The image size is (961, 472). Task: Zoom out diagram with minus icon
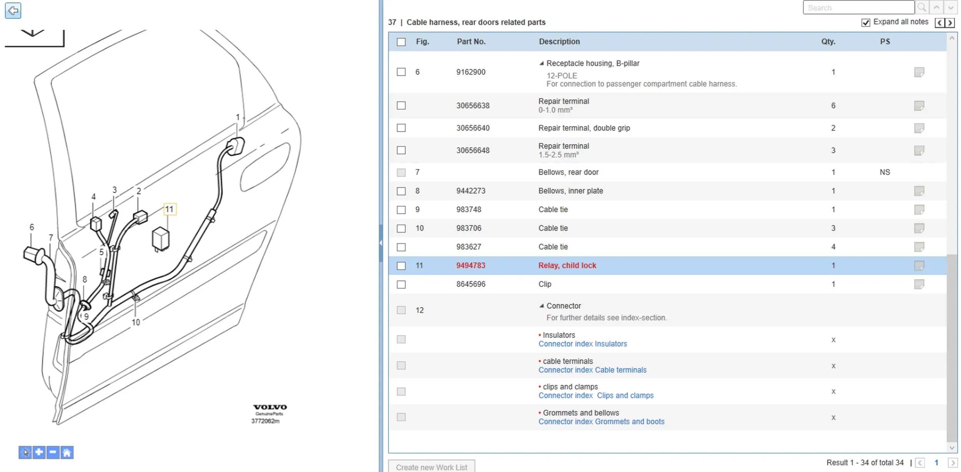point(53,452)
